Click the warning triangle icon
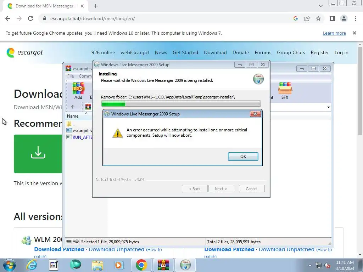 point(118,133)
